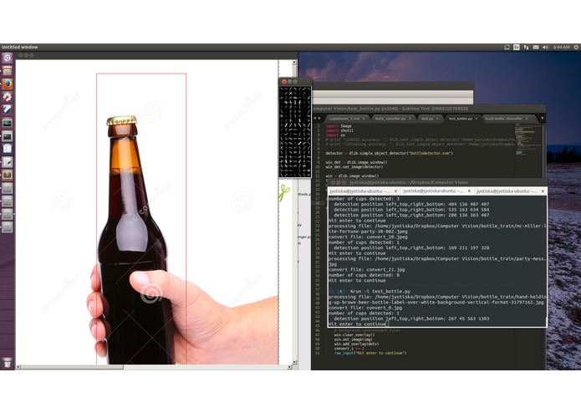This screenshot has width=581, height=413.
Task: Click image window scroll-left arrow
Action: click(18, 367)
